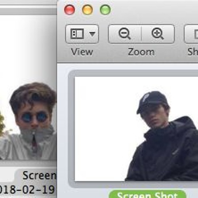The width and height of the screenshot is (198, 198).
Task: Click the Screen file name label on left
Action: pyautogui.click(x=39, y=176)
